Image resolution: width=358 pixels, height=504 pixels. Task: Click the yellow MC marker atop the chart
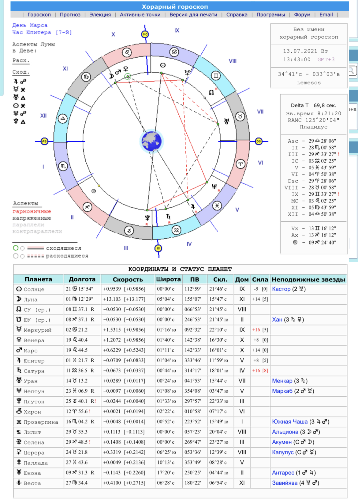[145, 34]
